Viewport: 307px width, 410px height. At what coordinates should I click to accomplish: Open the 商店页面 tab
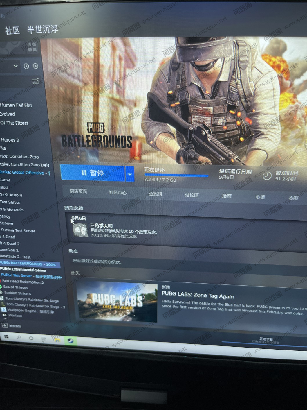(x=78, y=191)
